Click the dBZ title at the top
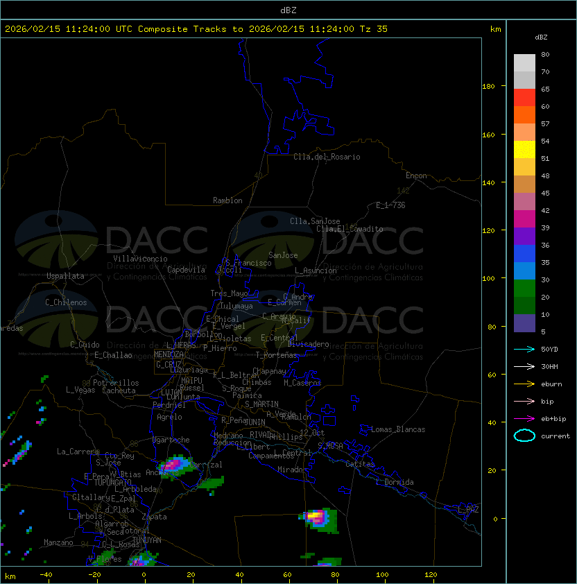 288,10
